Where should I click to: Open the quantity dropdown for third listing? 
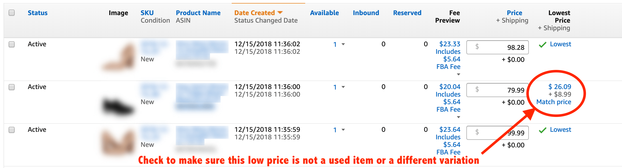pyautogui.click(x=343, y=130)
